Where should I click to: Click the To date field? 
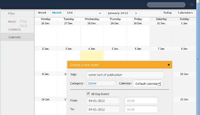pyautogui.click(x=103, y=109)
